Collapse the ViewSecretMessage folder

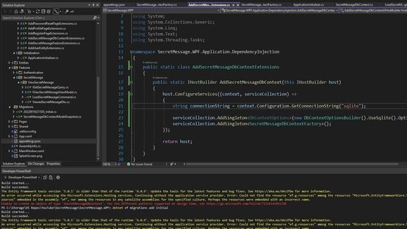[x=18, y=83]
